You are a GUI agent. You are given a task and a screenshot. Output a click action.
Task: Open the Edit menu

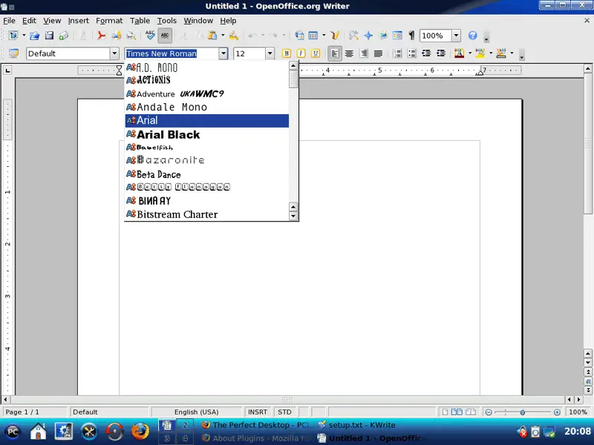click(29, 21)
